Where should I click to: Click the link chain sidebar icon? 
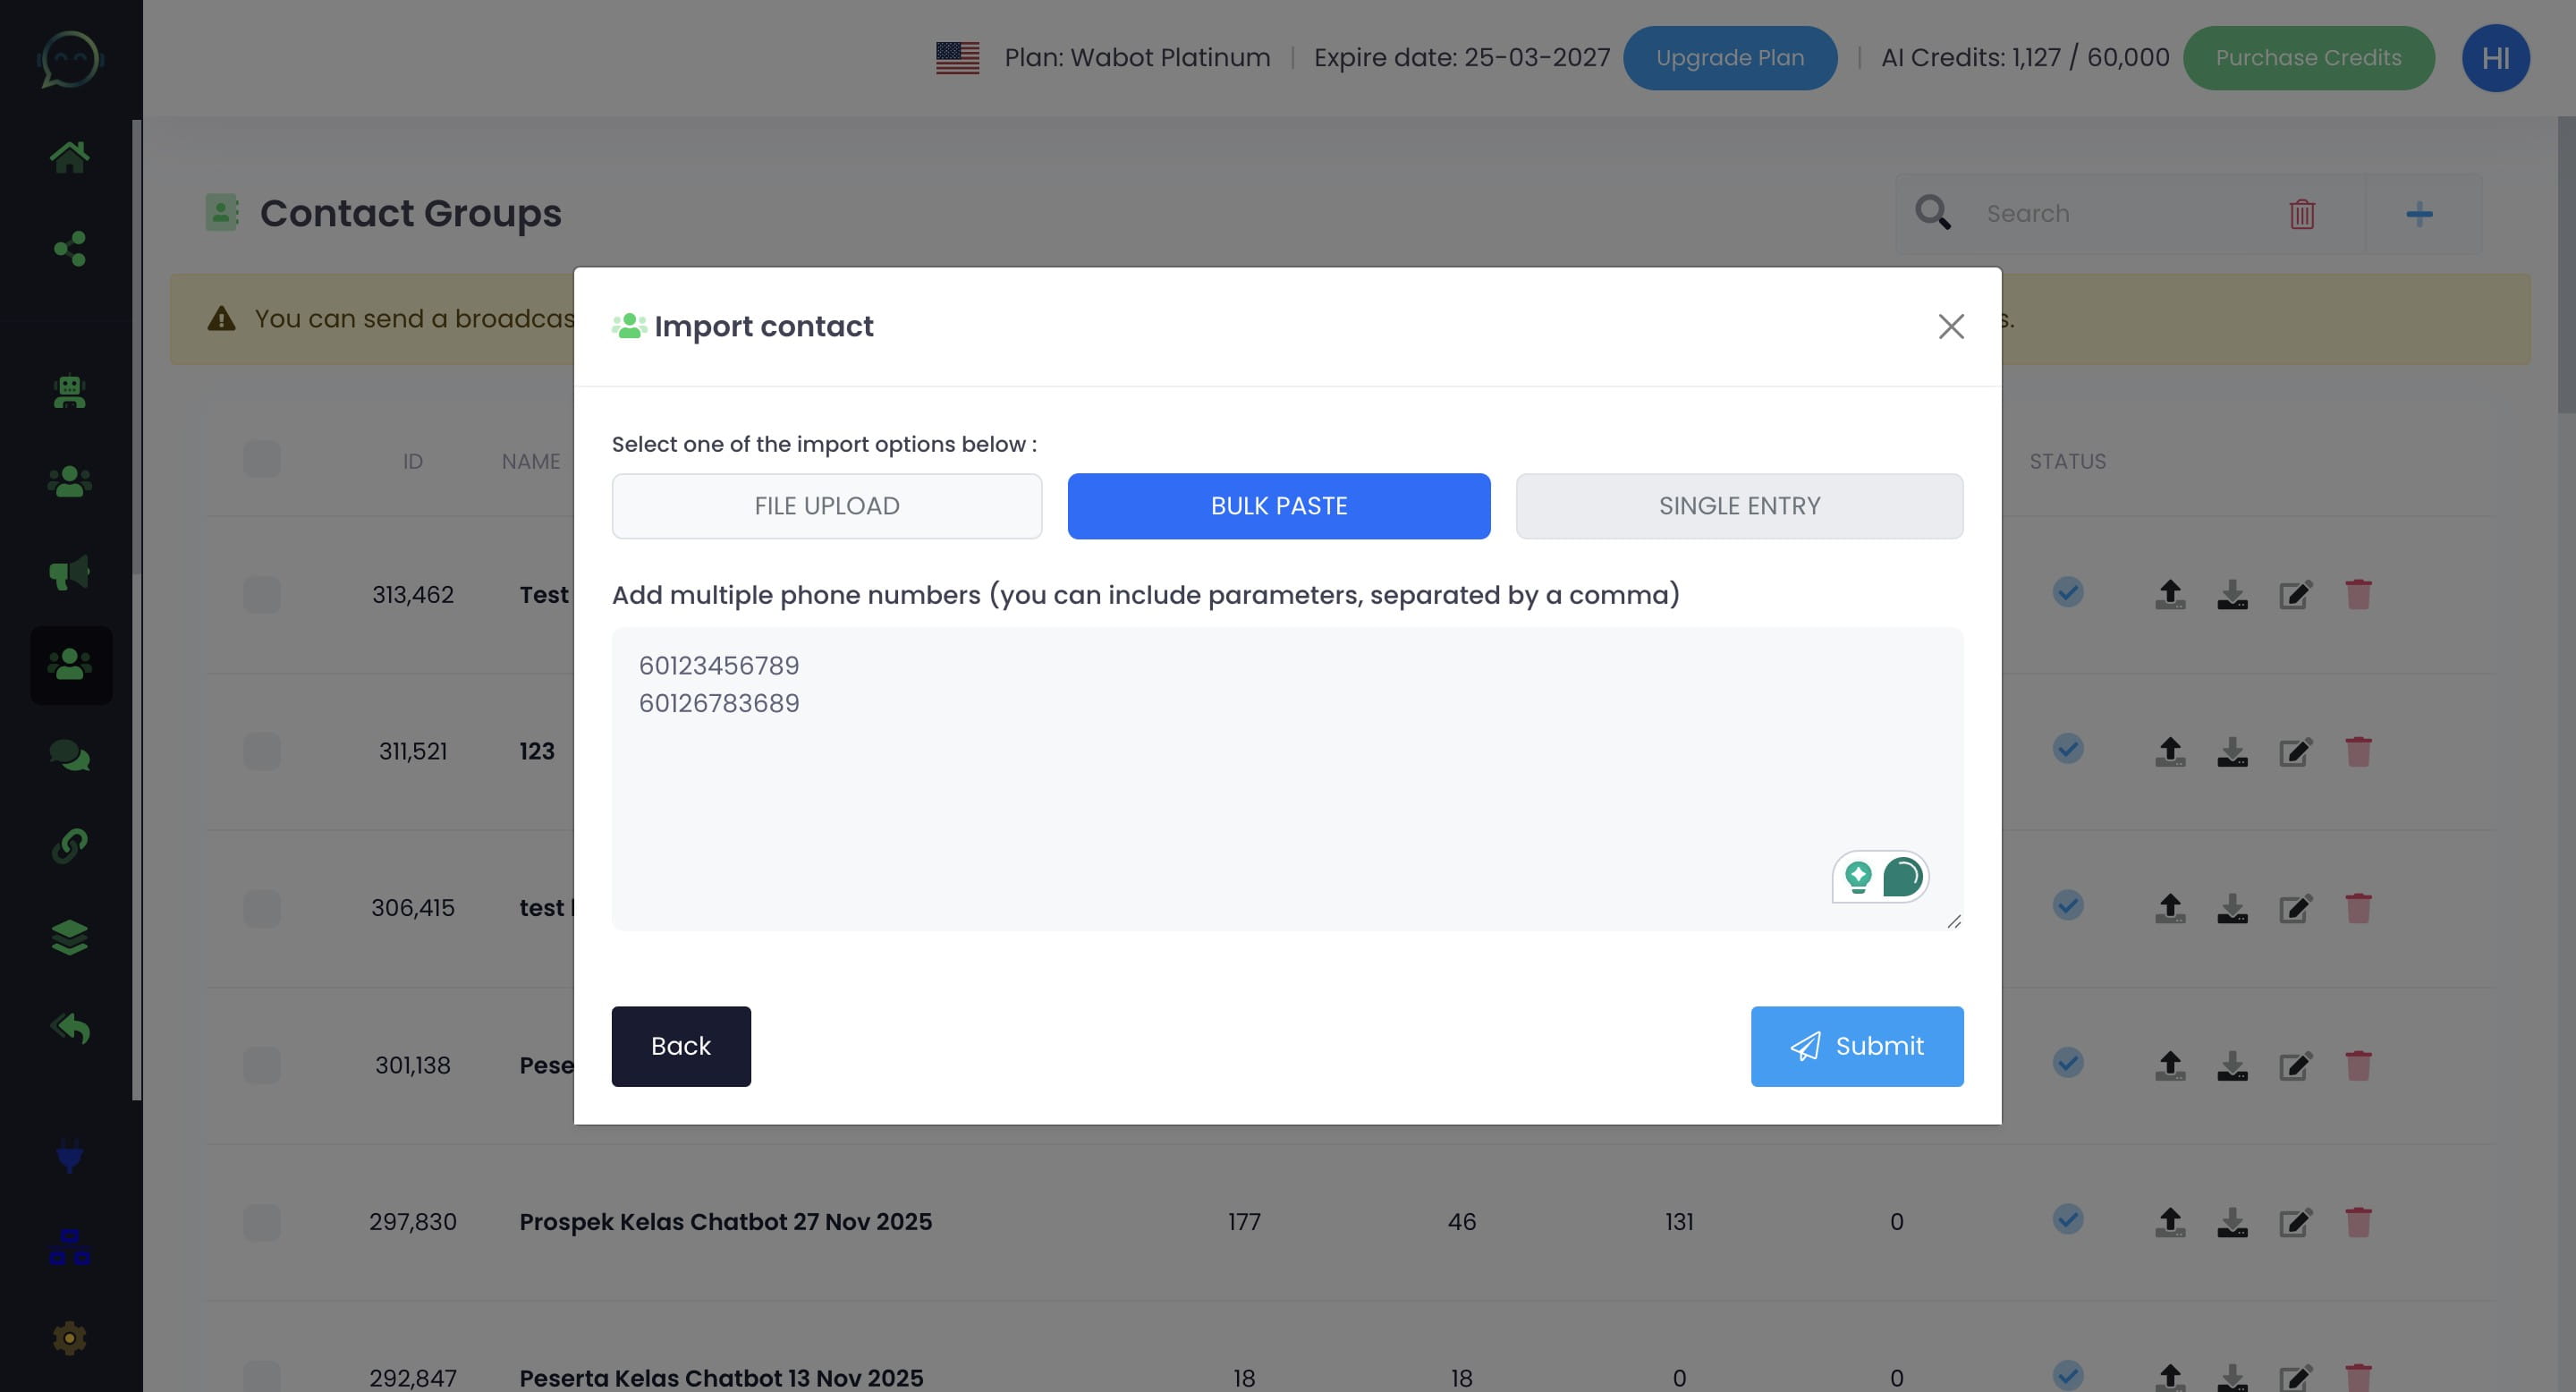(x=69, y=846)
